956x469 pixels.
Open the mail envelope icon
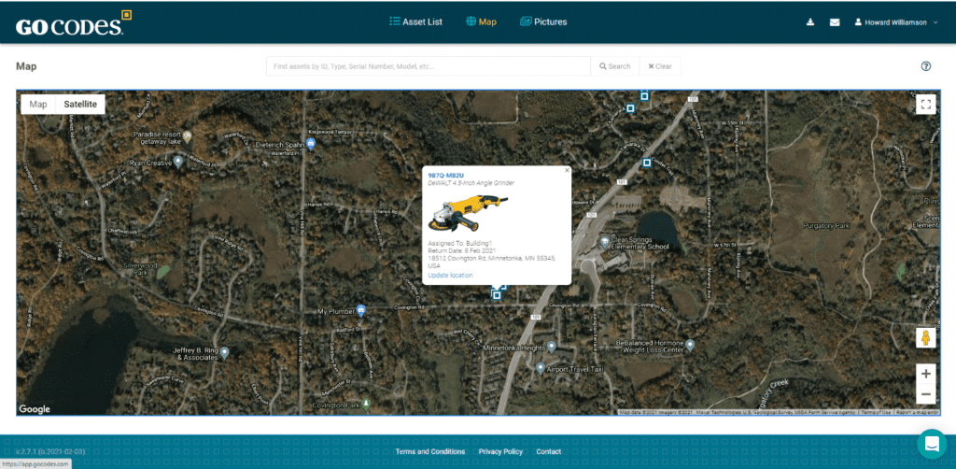[x=835, y=22]
